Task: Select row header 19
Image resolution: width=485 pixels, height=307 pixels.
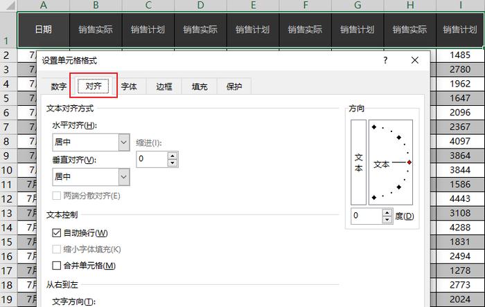Action: click(x=8, y=299)
